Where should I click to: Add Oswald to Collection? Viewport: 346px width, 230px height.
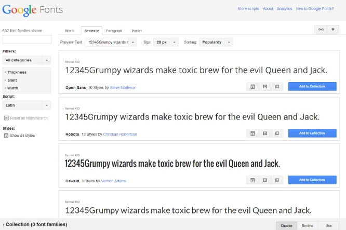pyautogui.click(x=312, y=180)
